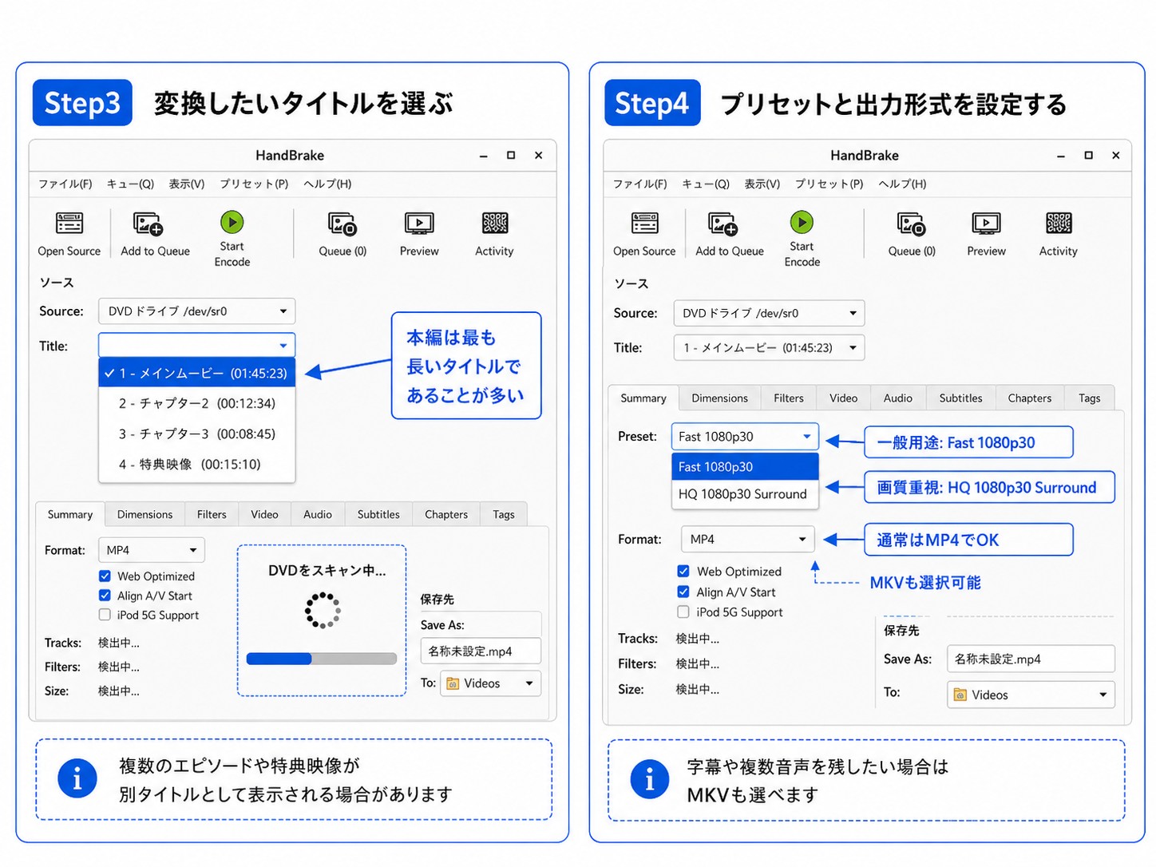Choose Fast 1080p30 in preset list
This screenshot has height=867, width=1156.
pyautogui.click(x=745, y=466)
